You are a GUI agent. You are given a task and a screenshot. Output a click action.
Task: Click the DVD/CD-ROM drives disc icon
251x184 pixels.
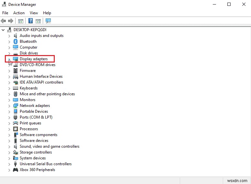(x=16, y=65)
